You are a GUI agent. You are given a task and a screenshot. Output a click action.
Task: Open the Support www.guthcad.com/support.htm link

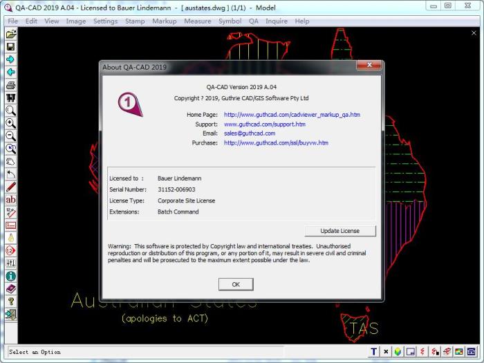point(265,124)
